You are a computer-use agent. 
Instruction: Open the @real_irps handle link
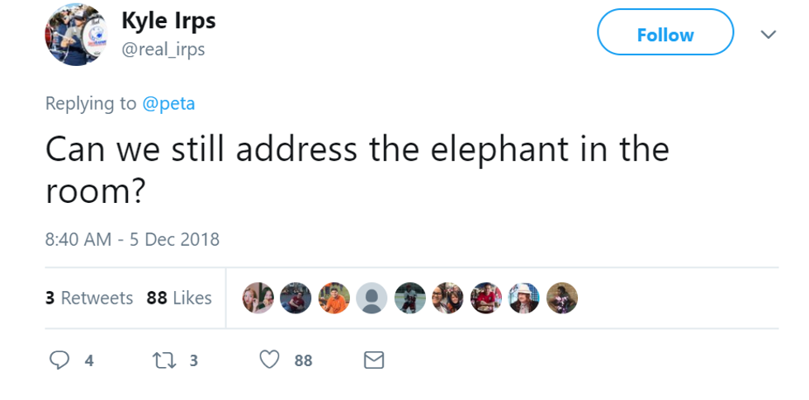163,49
